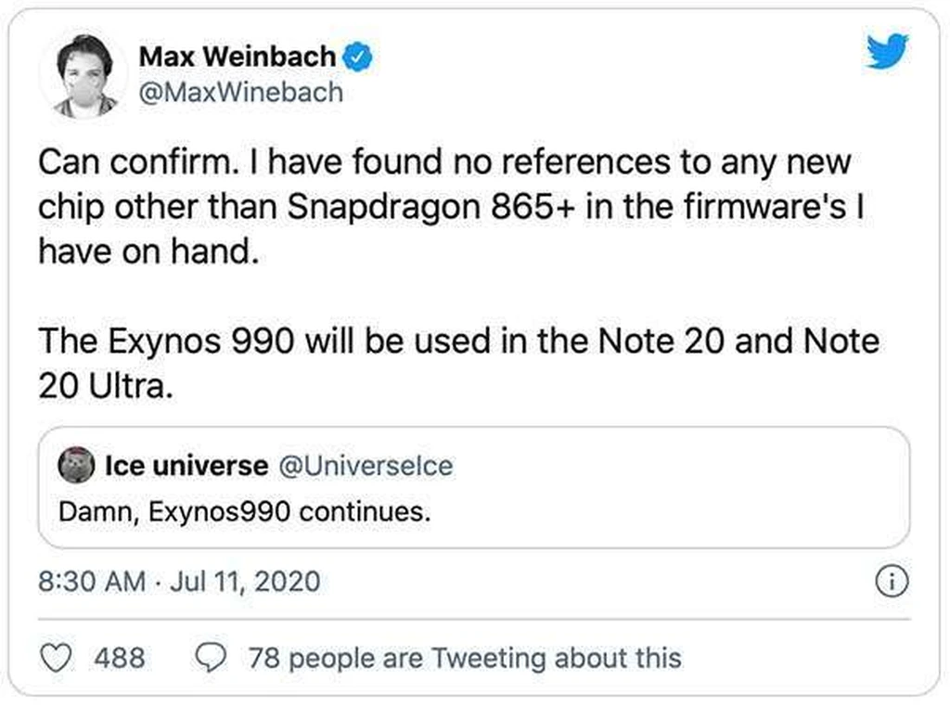Click the @MaxWinebach handle
950x706 pixels.
click(241, 93)
